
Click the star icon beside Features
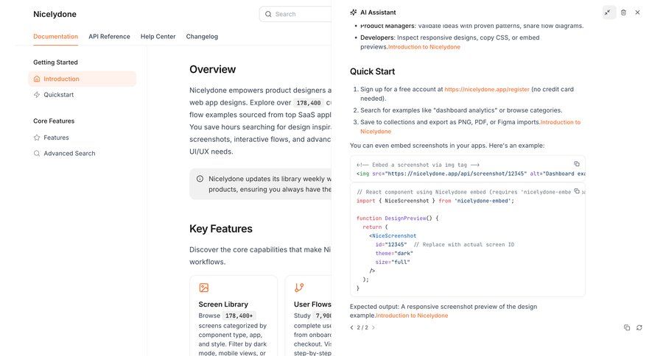37,138
